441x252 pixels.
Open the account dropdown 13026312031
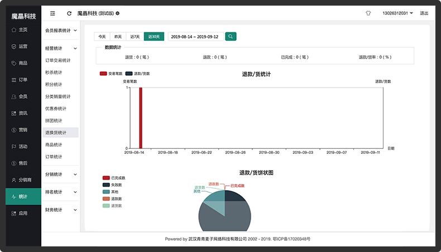[x=397, y=13]
